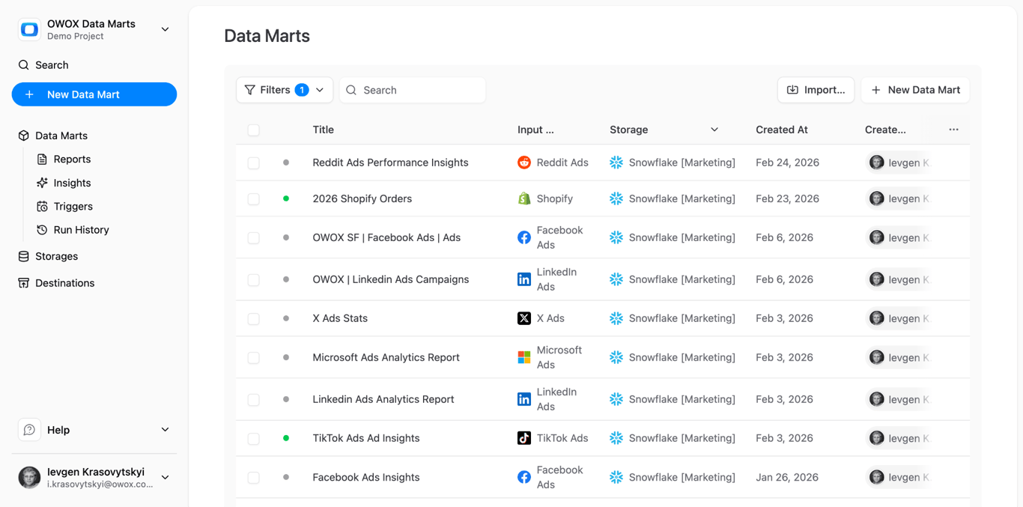This screenshot has height=507, width=1023.
Task: Click the Run History clock icon
Action: coord(42,230)
